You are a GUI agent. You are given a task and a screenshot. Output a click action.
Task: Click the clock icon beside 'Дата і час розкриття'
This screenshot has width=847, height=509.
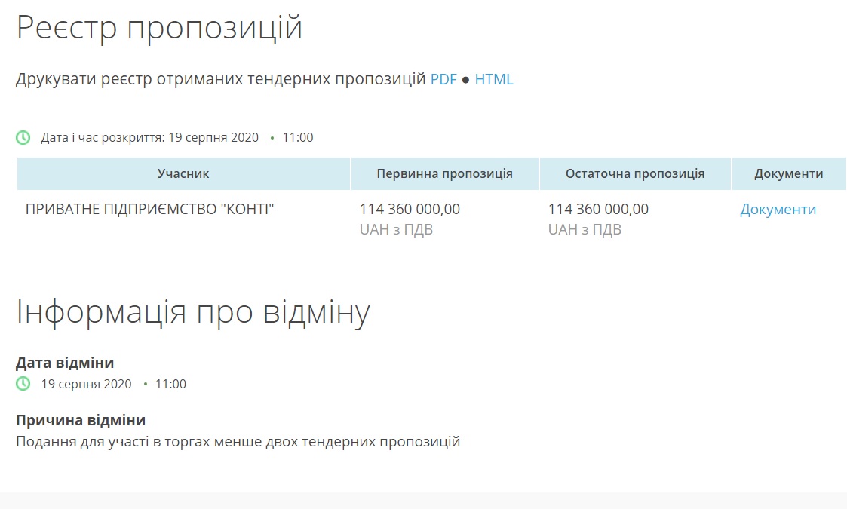coord(23,137)
